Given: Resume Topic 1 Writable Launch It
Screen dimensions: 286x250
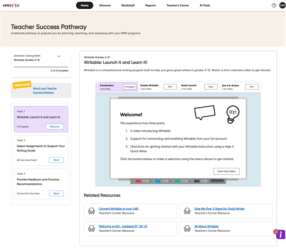Looking at the screenshot, I should click(55, 127).
